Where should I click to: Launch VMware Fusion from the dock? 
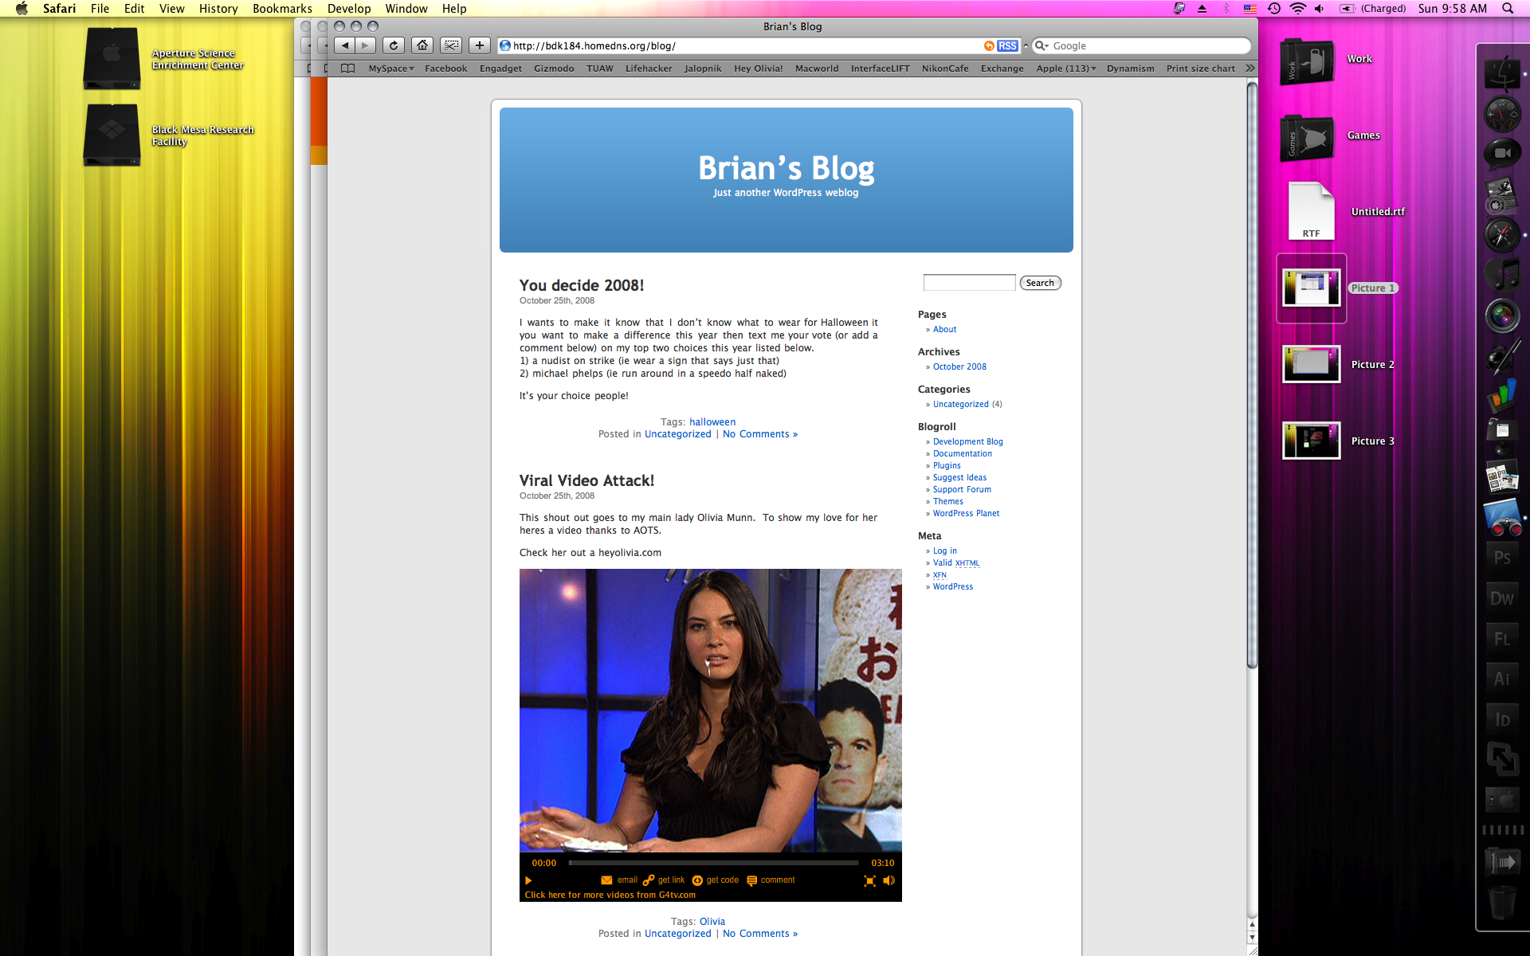pyautogui.click(x=1502, y=759)
